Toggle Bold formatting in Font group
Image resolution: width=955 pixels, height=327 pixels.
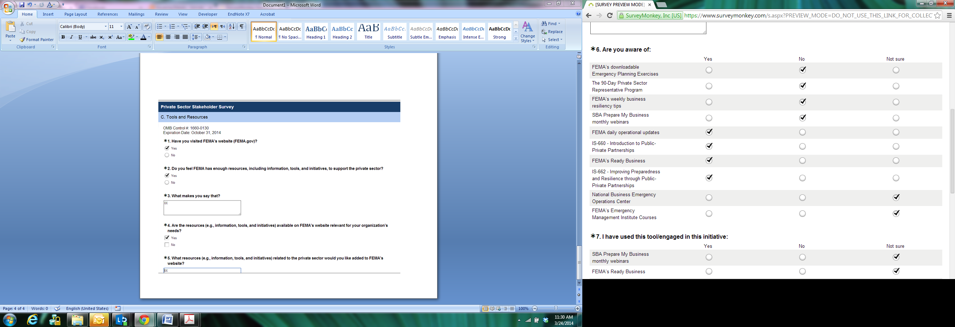[x=63, y=37]
